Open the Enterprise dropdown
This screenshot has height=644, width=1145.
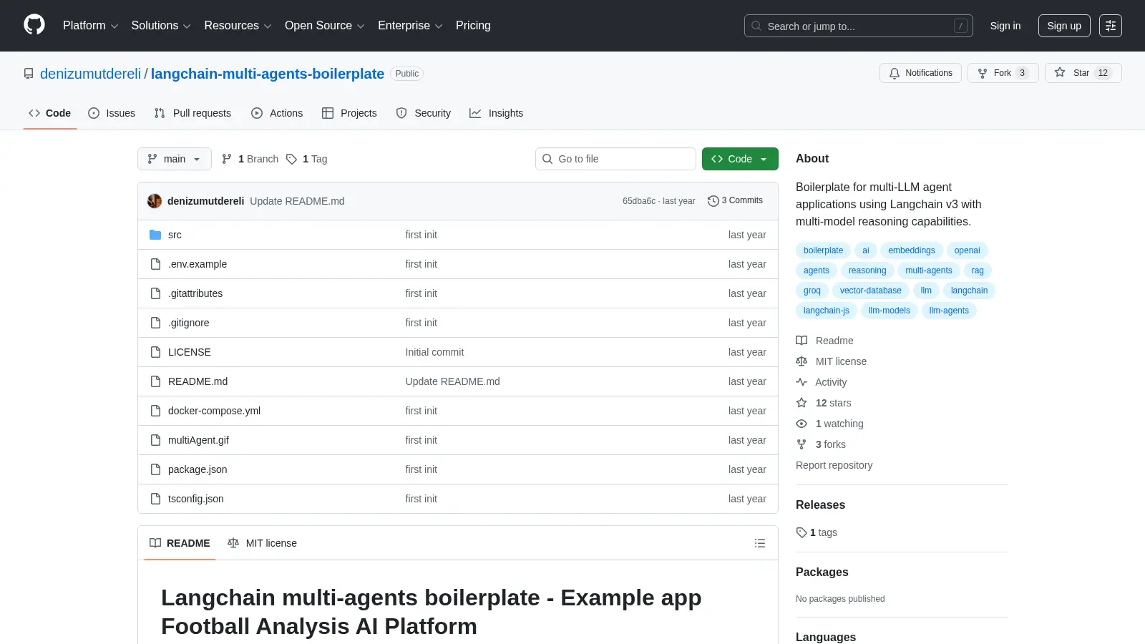coord(410,26)
